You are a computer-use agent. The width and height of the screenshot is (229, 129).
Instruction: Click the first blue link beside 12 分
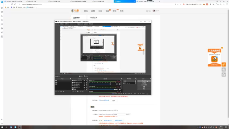[108, 120]
